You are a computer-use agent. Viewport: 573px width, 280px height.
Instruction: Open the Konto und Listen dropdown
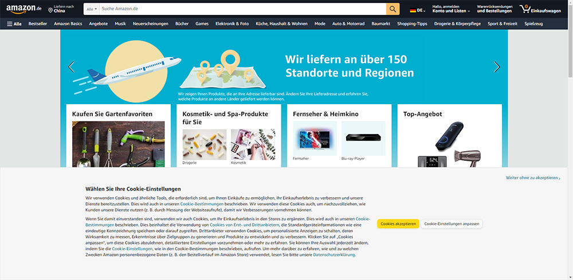pyautogui.click(x=451, y=11)
